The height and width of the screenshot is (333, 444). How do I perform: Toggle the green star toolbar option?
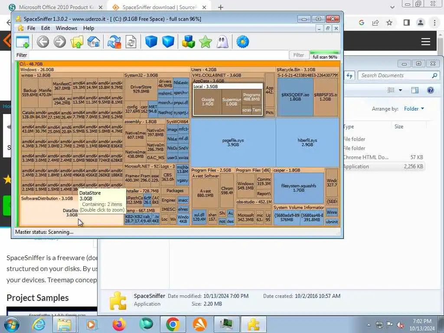[x=206, y=42]
